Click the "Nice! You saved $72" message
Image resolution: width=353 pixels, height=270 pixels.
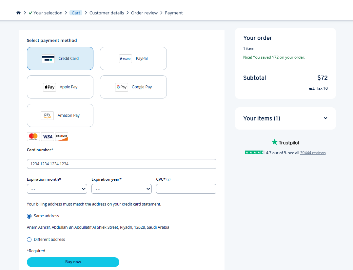tap(274, 57)
